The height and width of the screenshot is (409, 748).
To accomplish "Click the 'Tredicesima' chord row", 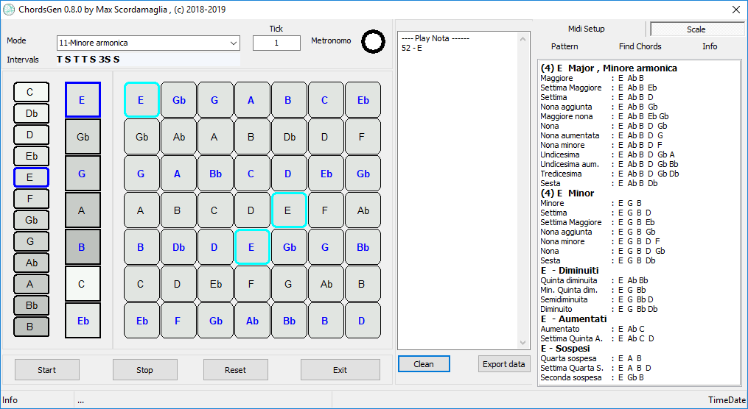I will pos(609,174).
